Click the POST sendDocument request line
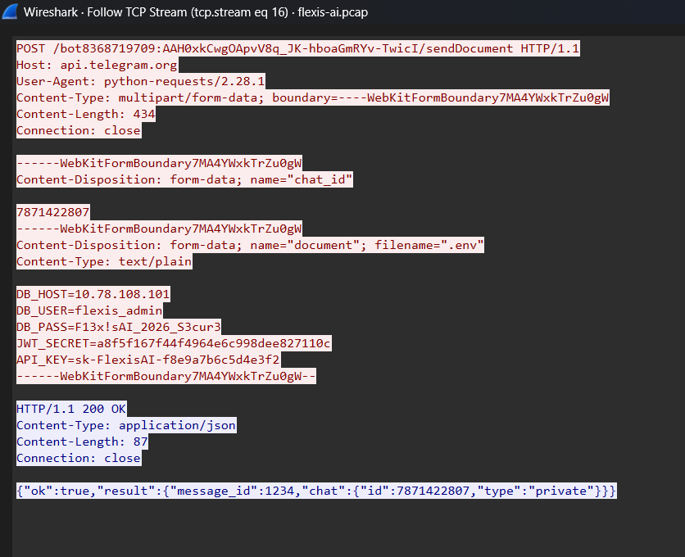The image size is (685, 557). [x=298, y=48]
